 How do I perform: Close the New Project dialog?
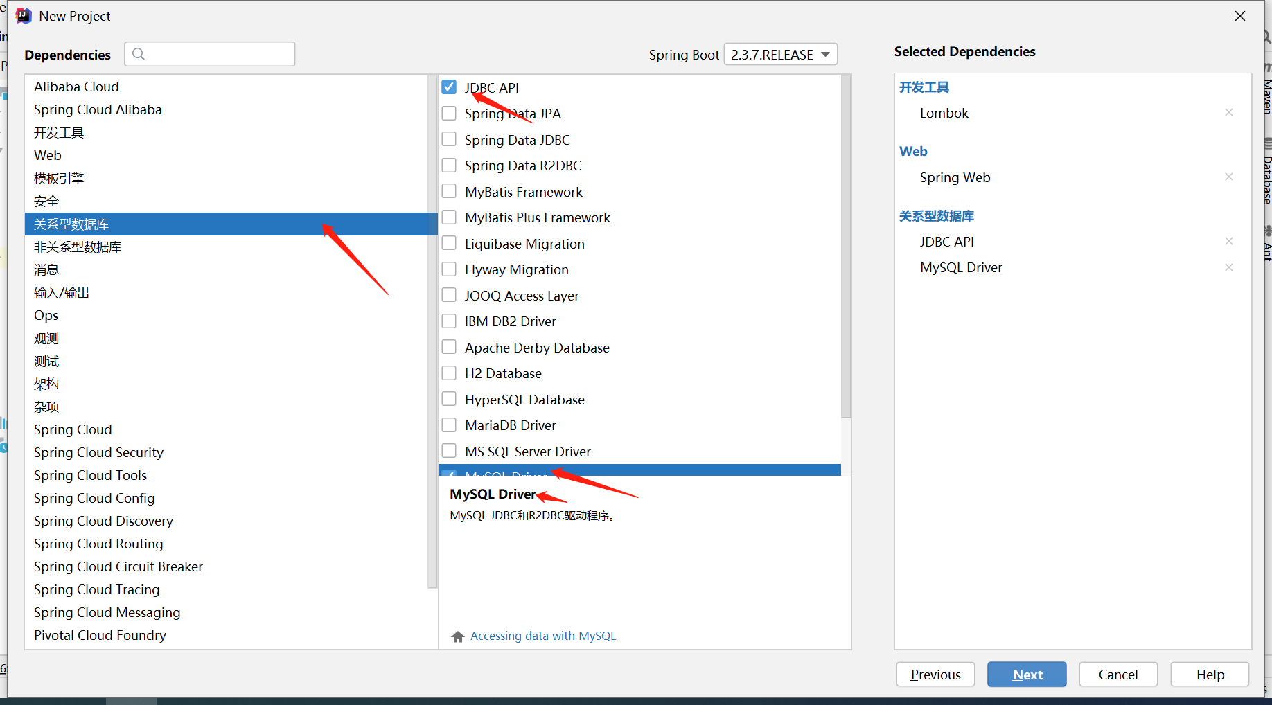[1239, 16]
